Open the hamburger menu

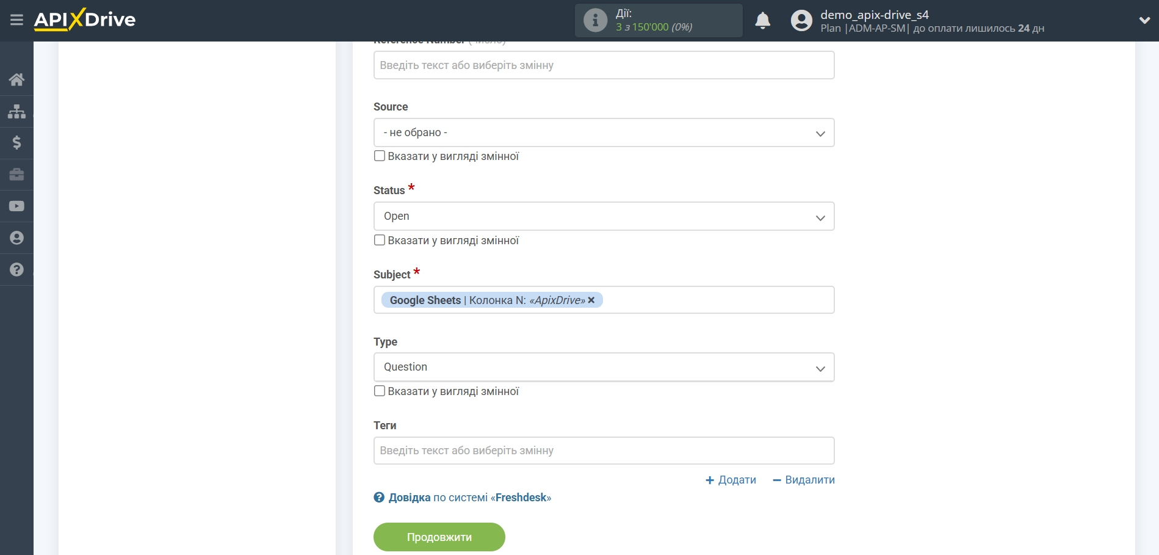16,20
